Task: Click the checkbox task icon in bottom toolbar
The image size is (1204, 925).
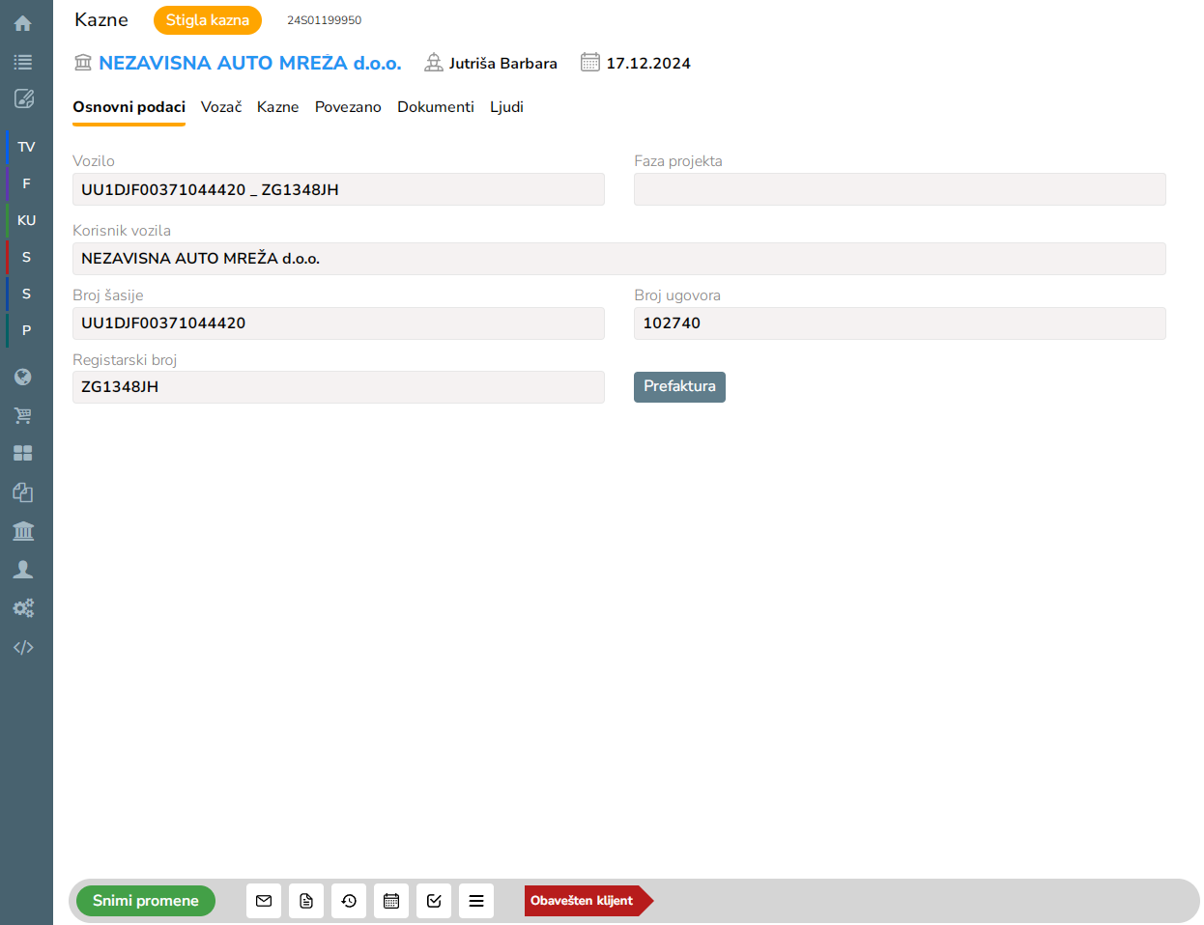Action: click(x=434, y=901)
